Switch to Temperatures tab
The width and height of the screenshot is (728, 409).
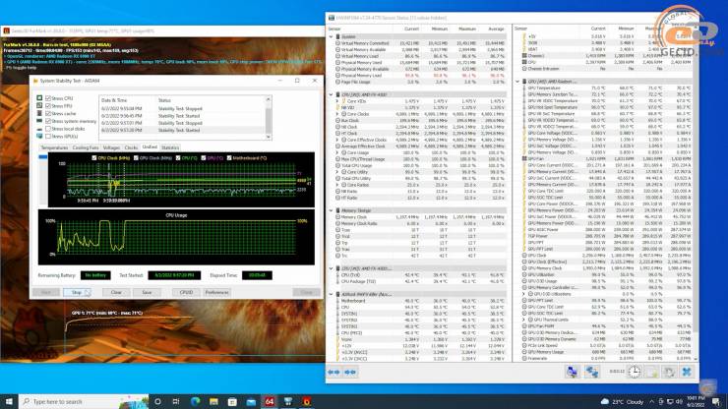tap(54, 147)
